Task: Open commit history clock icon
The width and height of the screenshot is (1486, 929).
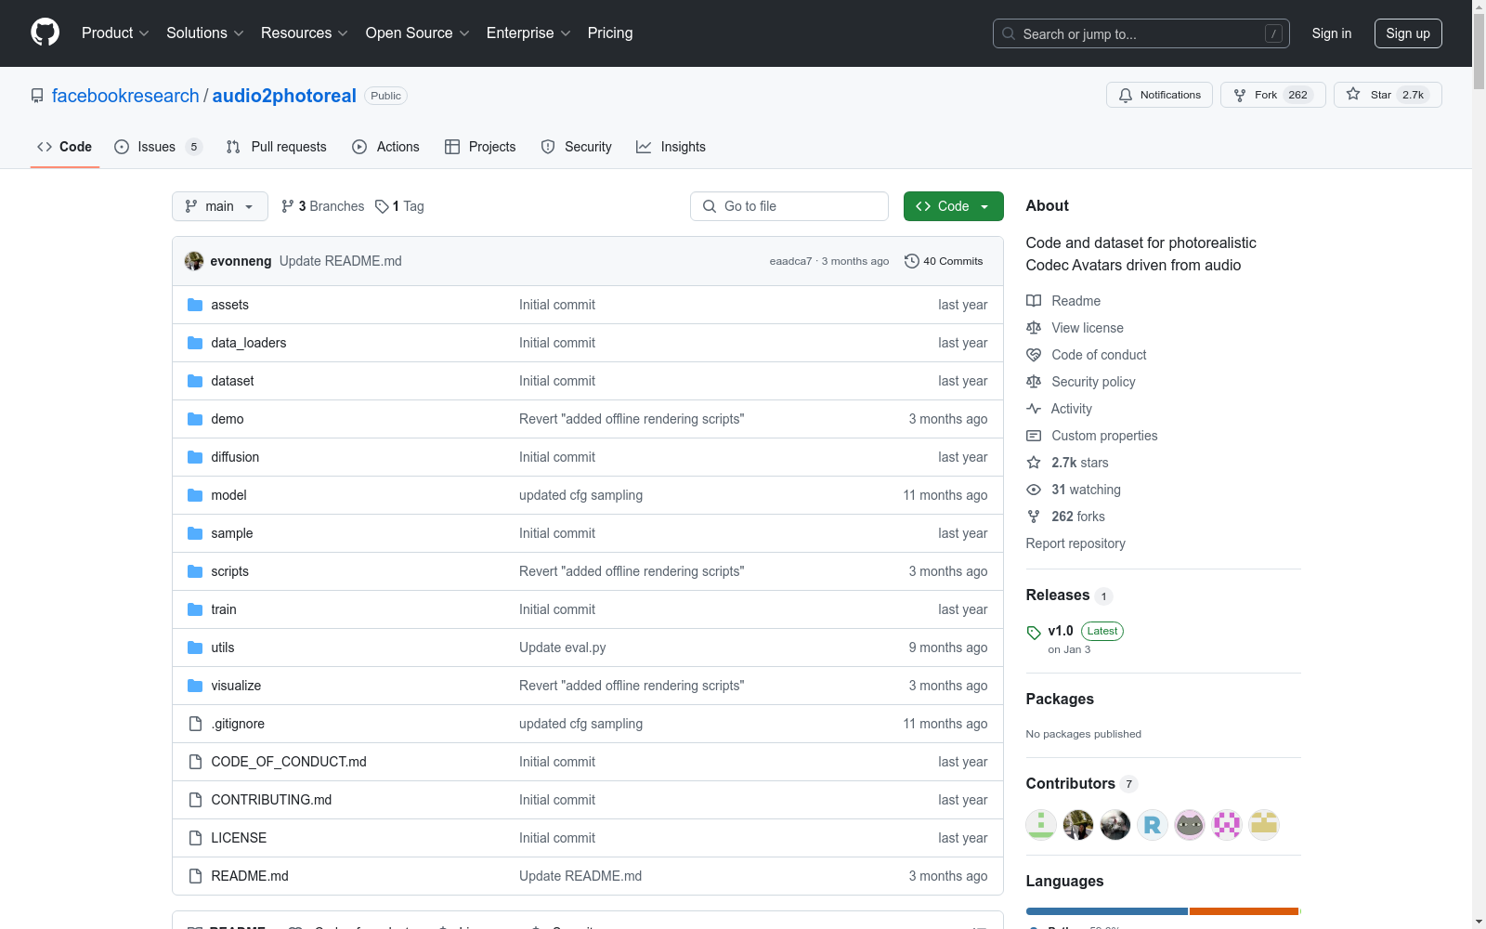Action: tap(911, 261)
